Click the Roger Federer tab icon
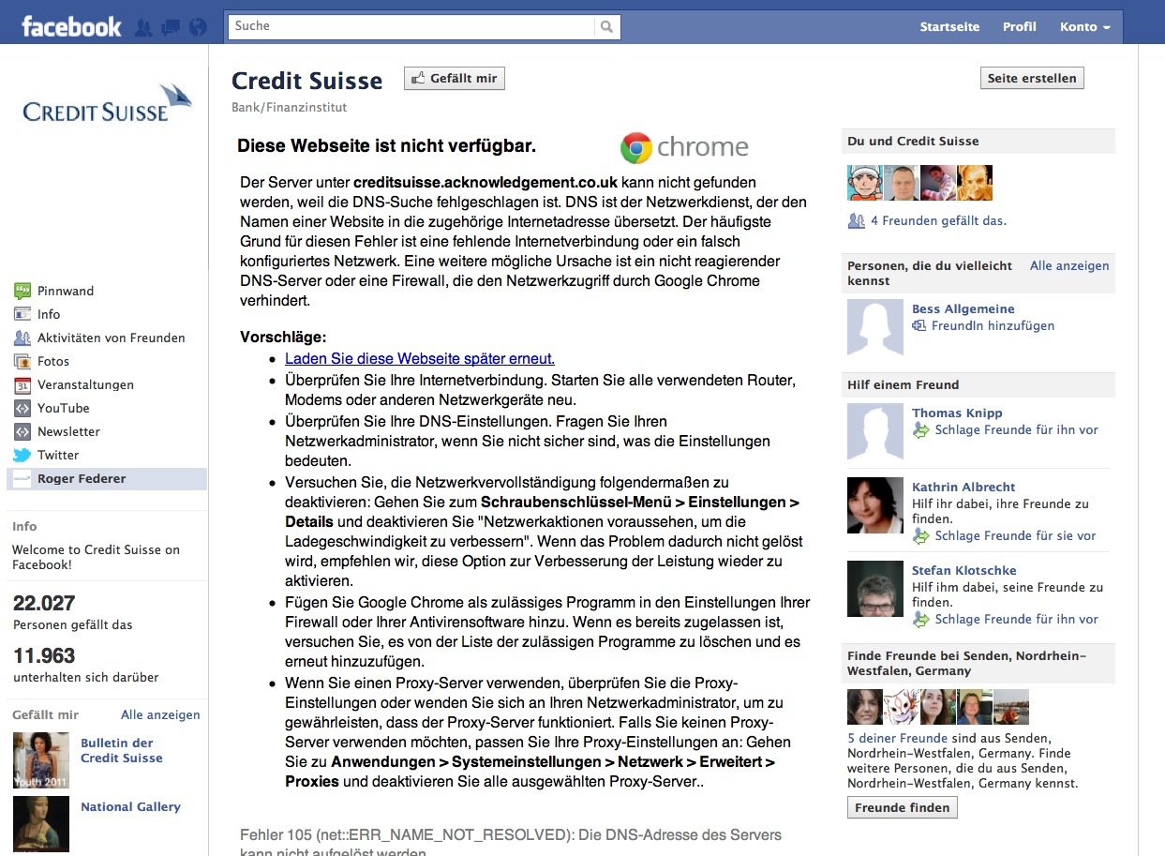1165x856 pixels. [22, 478]
